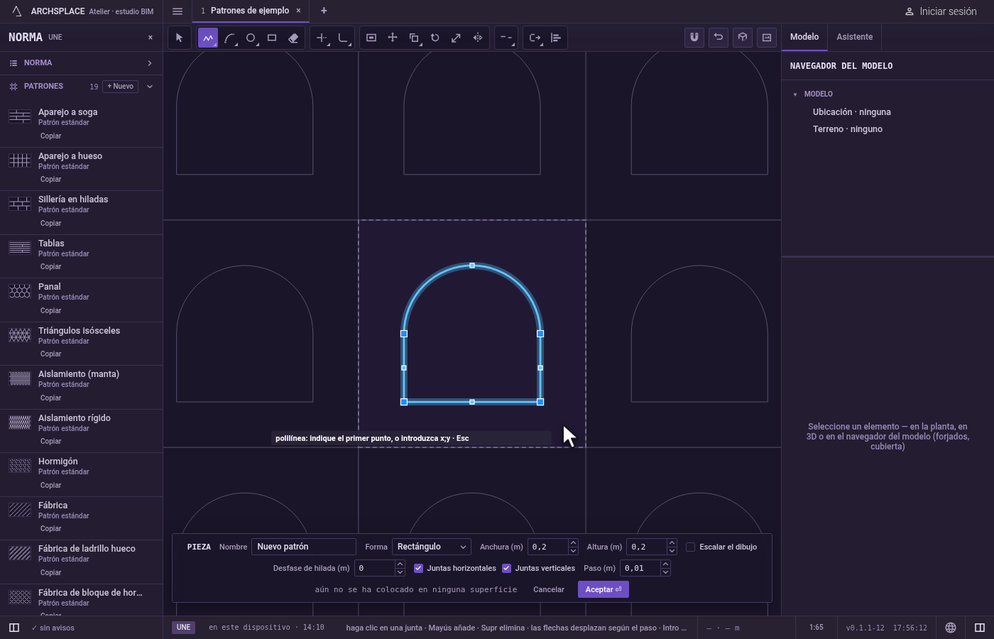Click Cancelar in the pieza panel

(549, 589)
